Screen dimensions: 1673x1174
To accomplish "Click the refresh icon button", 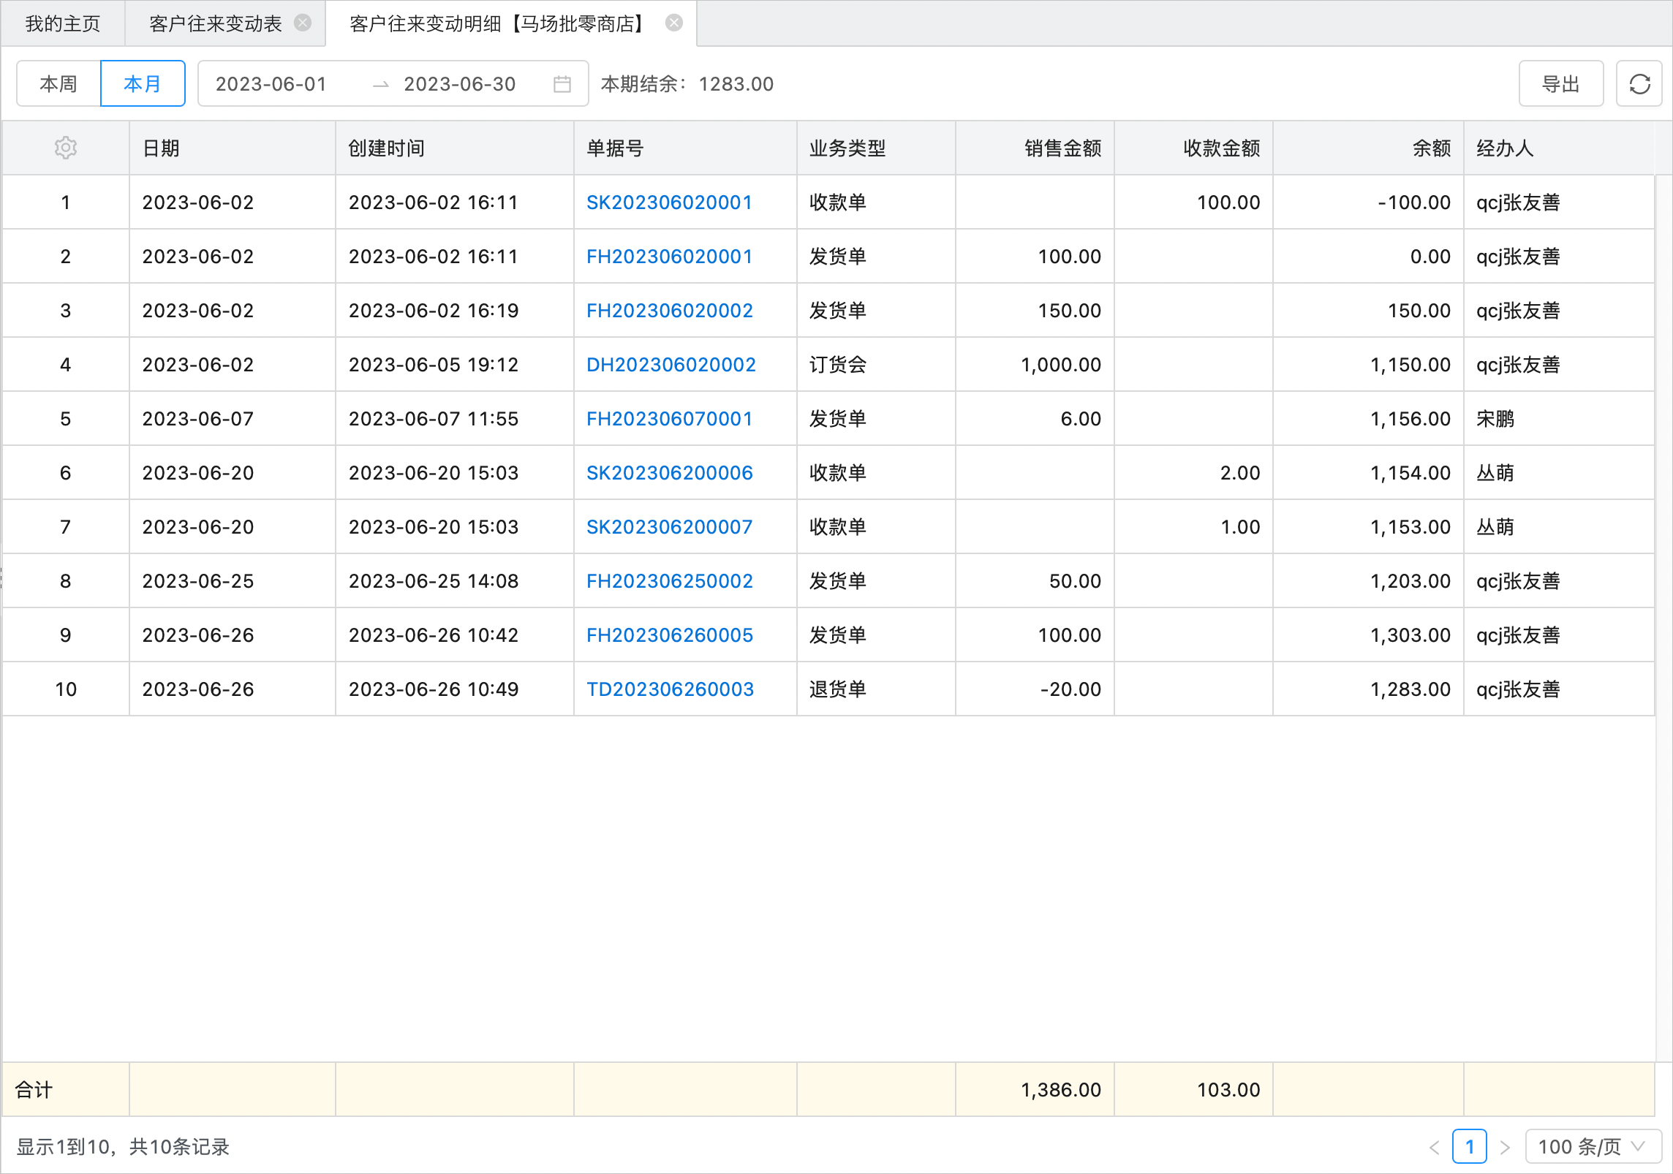I will (x=1639, y=84).
